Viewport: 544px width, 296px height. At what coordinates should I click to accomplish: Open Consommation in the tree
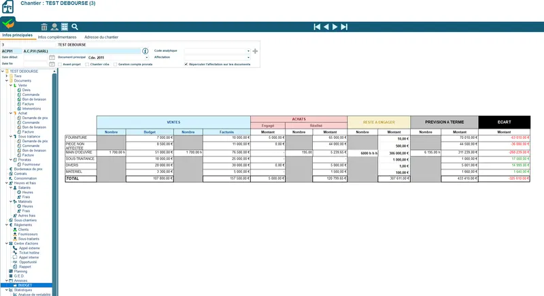[25, 178]
